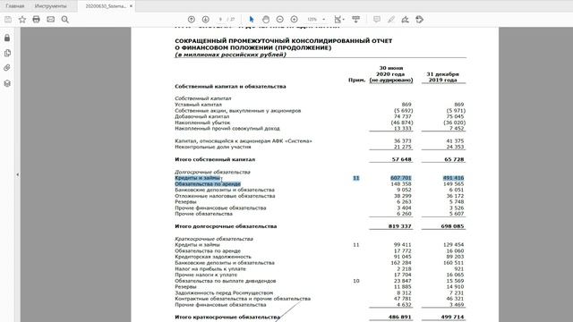Click 'Отложенные налоговые обязательства' row
Image resolution: width=573 pixels, height=322 pixels.
coord(225,196)
